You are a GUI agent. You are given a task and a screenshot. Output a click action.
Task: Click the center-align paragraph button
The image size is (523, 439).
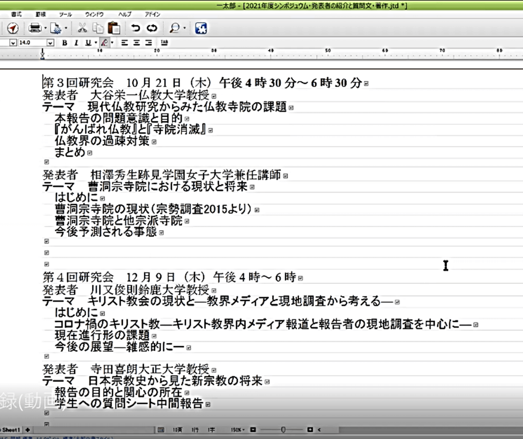[x=136, y=43]
